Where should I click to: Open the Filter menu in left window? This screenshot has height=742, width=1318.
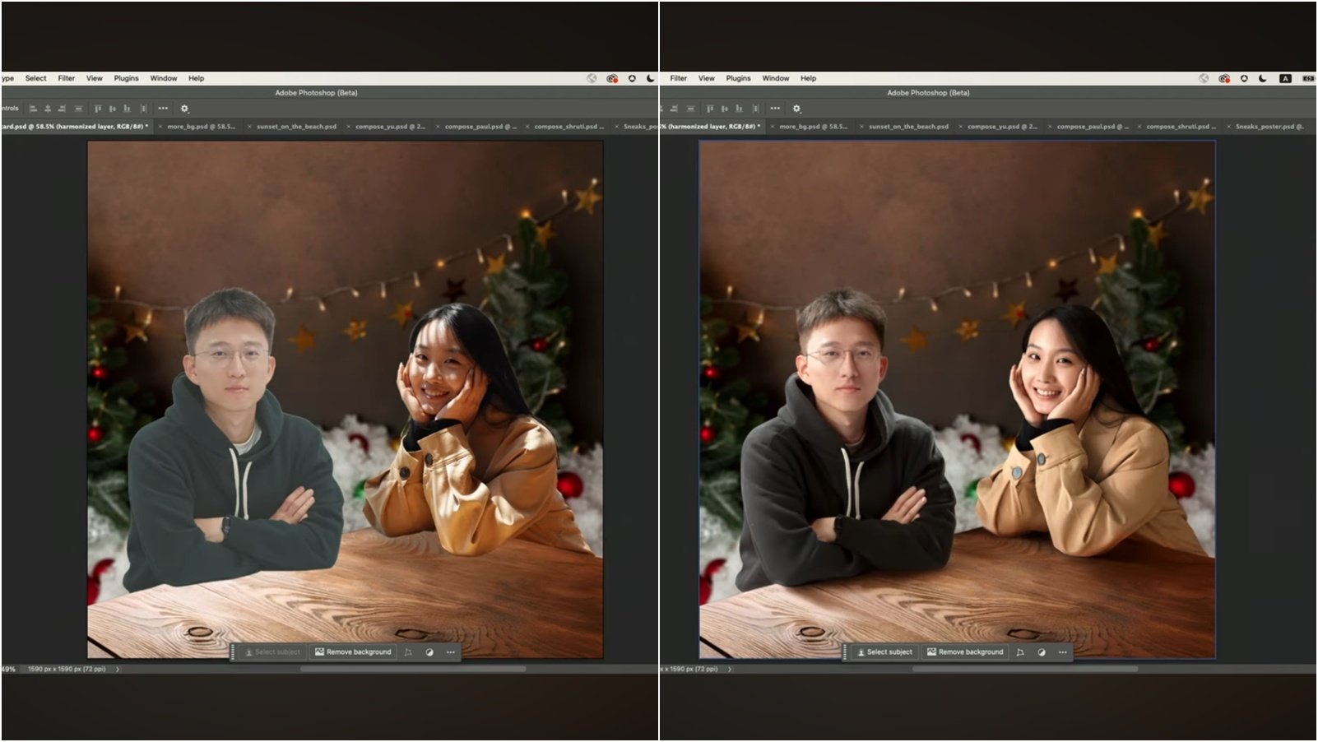[66, 78]
